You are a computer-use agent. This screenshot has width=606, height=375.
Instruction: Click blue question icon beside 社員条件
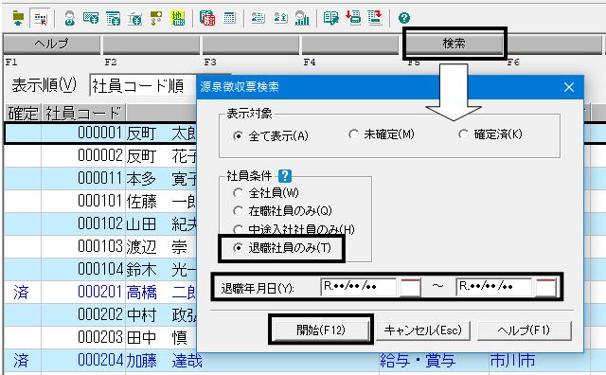pos(285,176)
